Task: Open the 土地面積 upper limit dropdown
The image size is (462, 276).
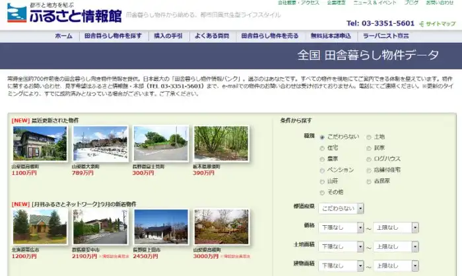Action: click(395, 246)
